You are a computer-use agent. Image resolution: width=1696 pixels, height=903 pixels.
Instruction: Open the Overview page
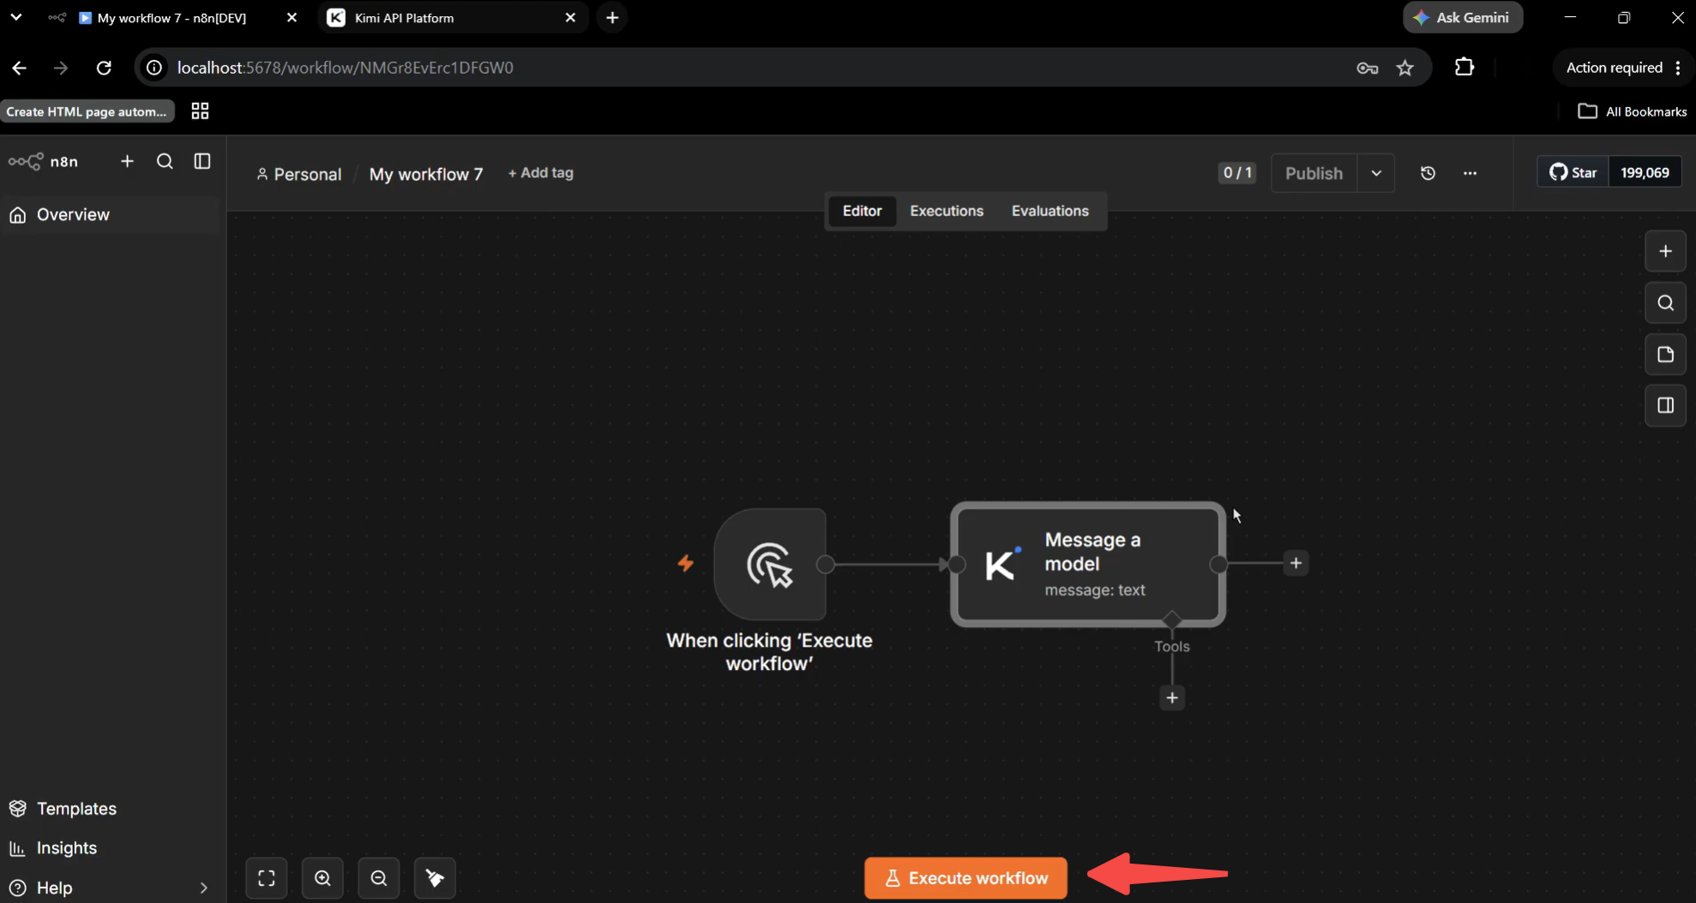pos(111,215)
